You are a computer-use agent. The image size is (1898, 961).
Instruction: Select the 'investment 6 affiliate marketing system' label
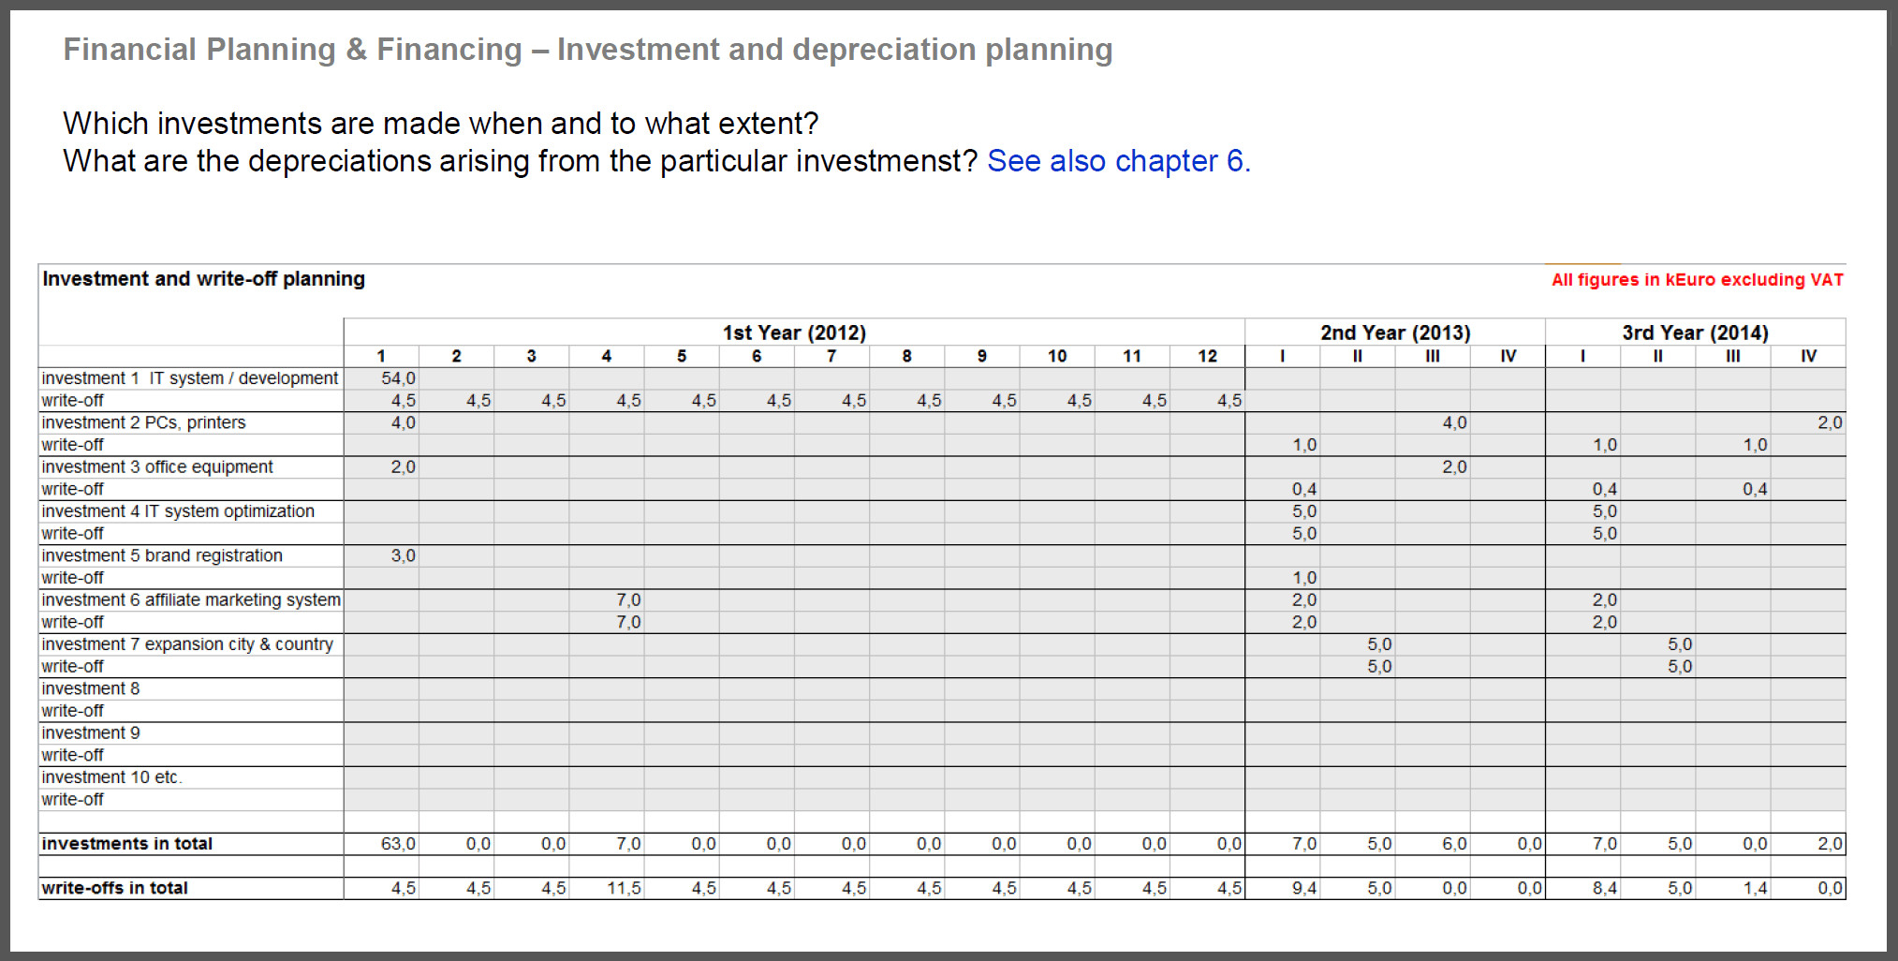pyautogui.click(x=191, y=599)
